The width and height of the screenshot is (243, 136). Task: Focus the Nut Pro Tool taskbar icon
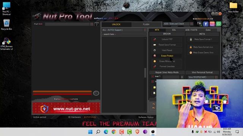tap(153, 132)
